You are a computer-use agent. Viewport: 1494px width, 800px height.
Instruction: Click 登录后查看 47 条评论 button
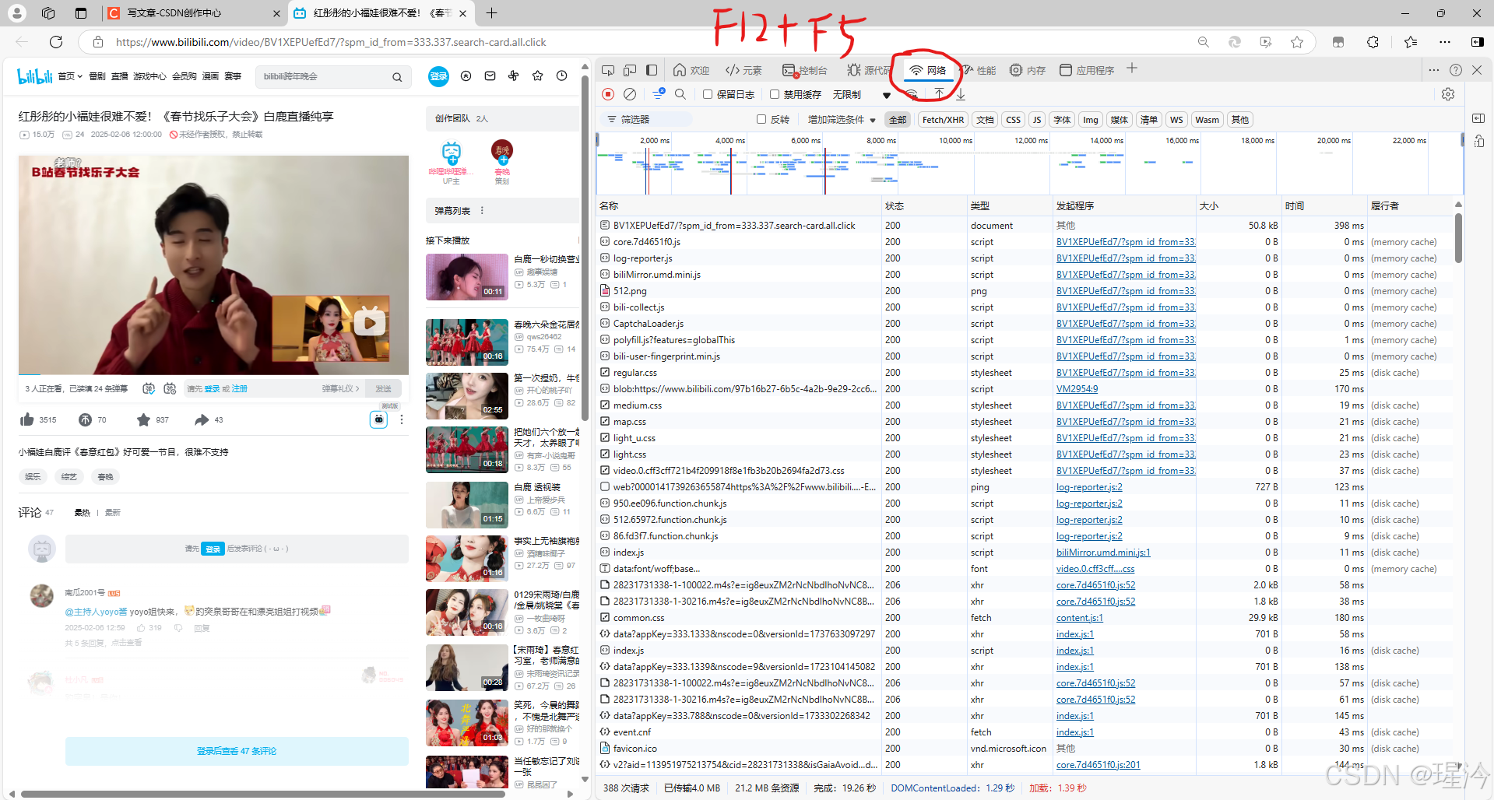coord(237,751)
